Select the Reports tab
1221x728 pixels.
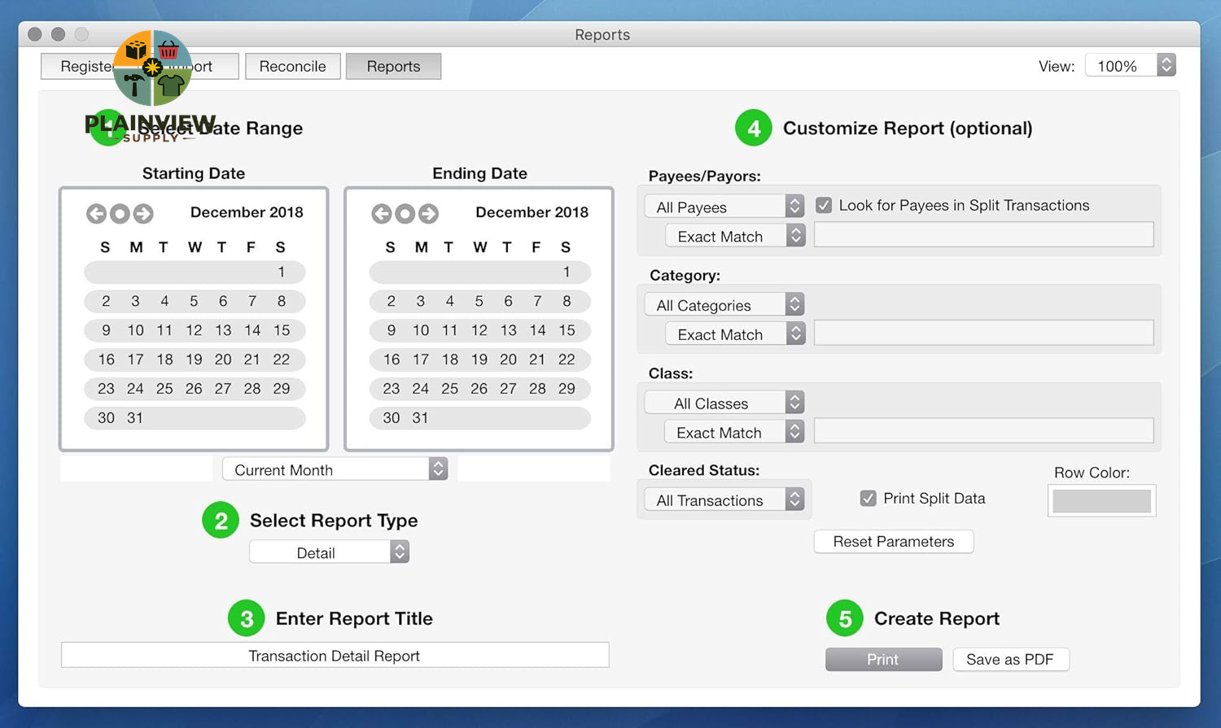click(x=393, y=66)
